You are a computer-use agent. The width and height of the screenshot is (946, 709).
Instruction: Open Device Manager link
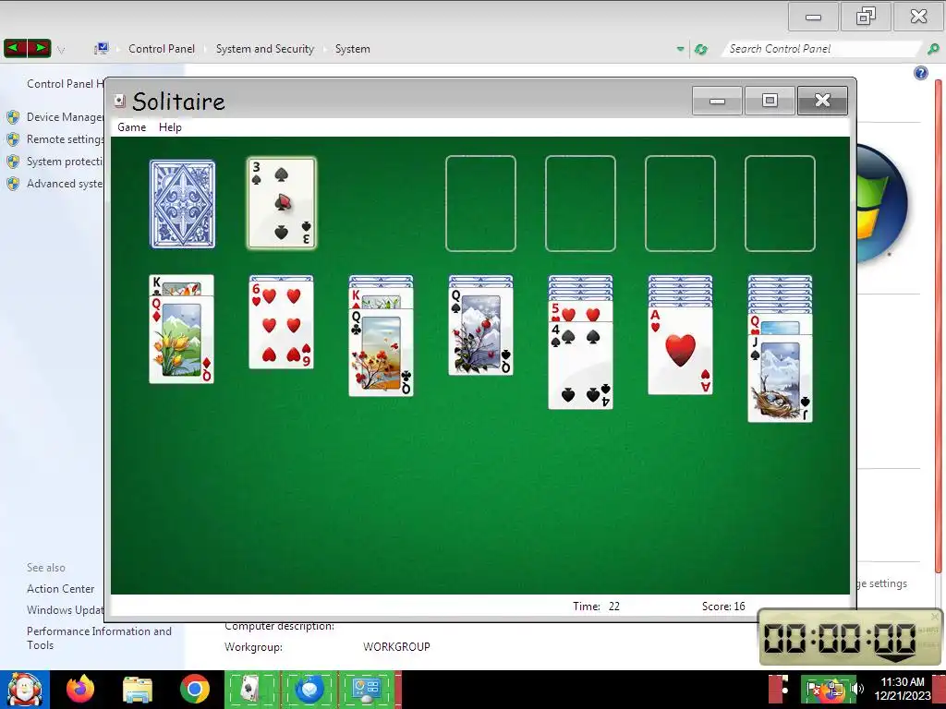66,117
